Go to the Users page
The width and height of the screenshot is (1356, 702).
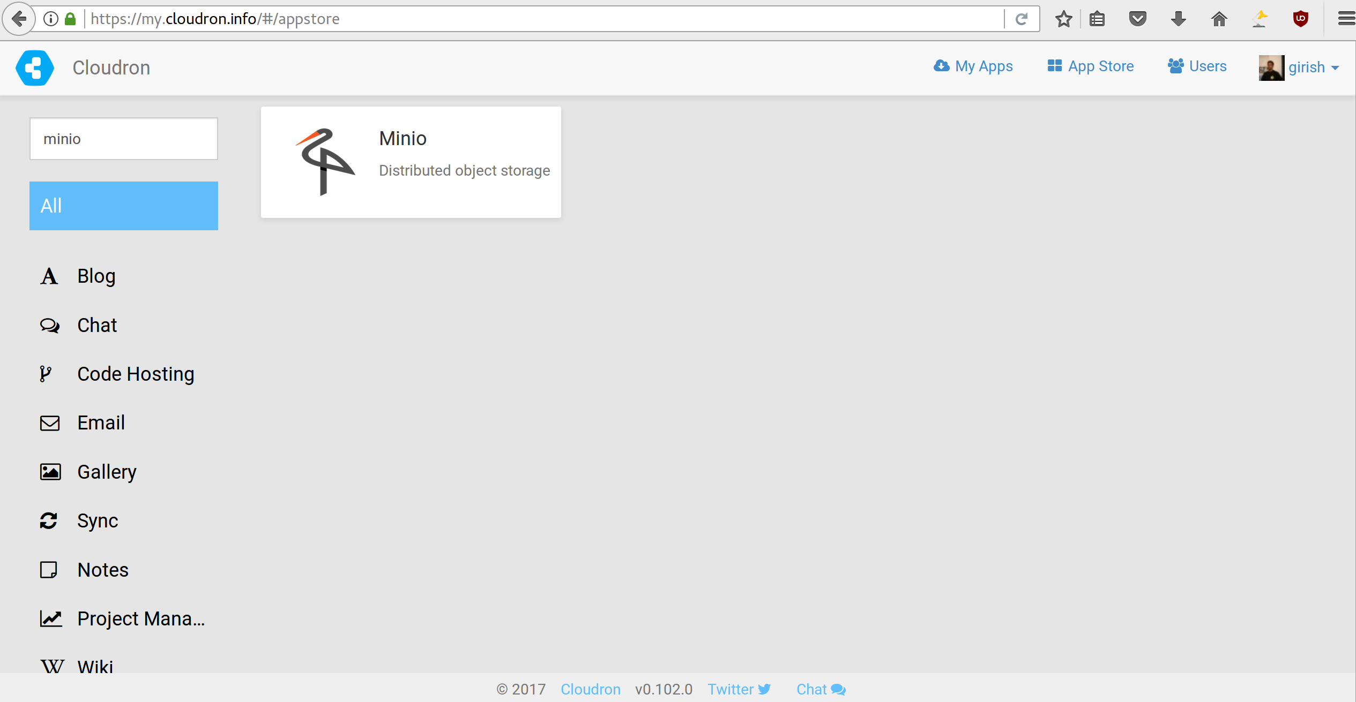1197,66
